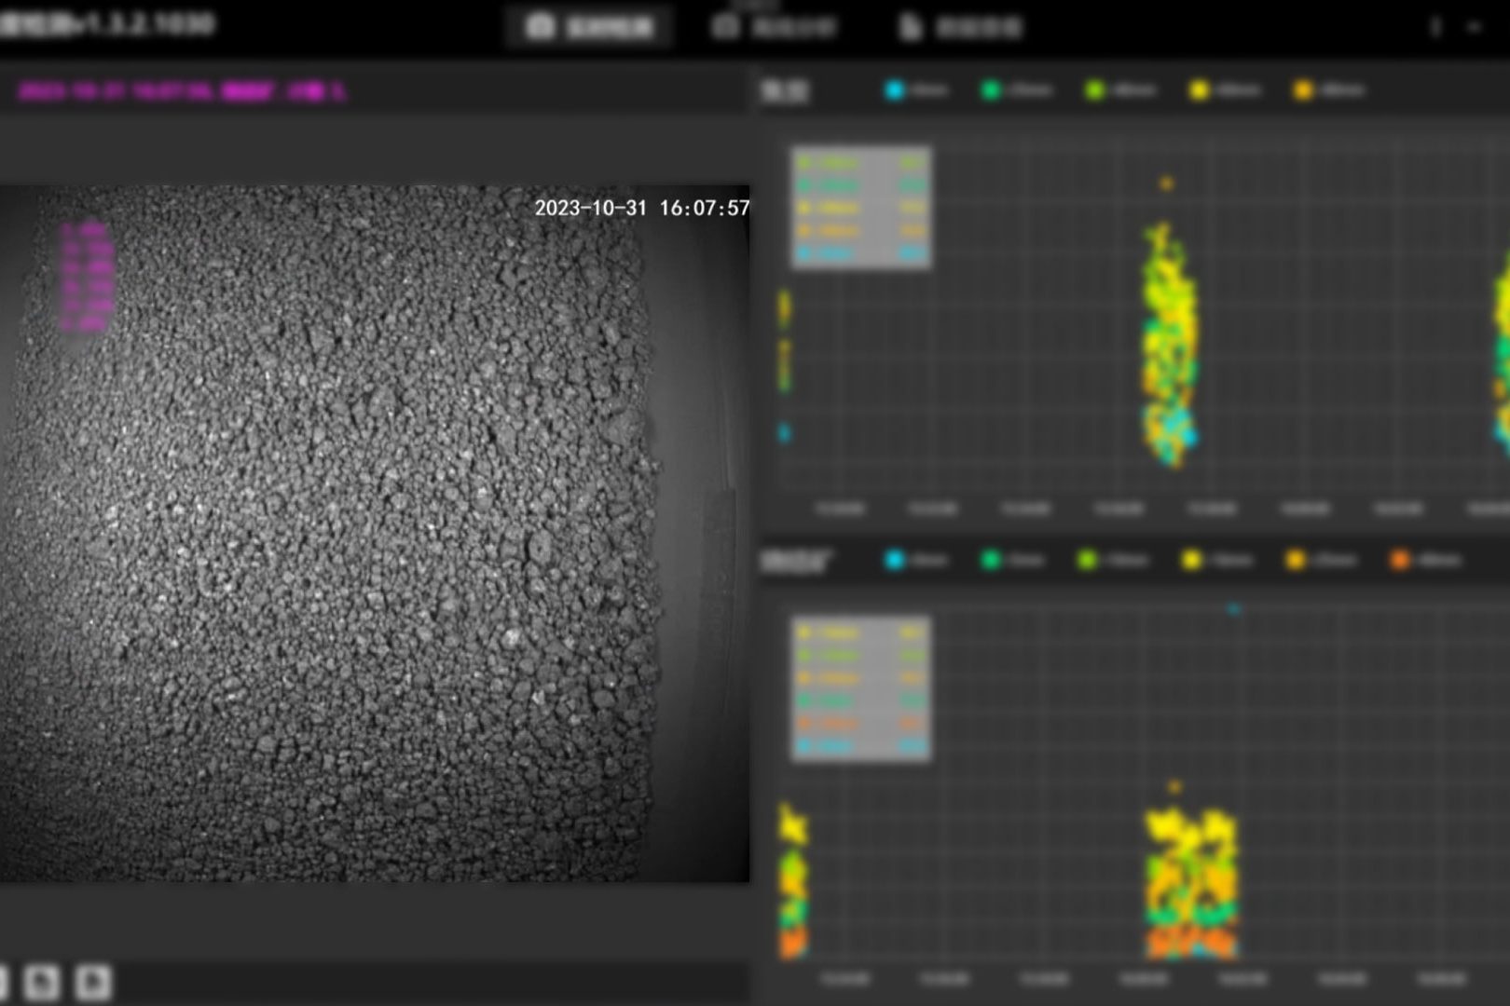Click the button left of the play button

click(41, 982)
